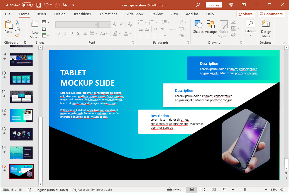Click the Format Painter brush icon
The height and width of the screenshot is (193, 289).
click(x=17, y=36)
